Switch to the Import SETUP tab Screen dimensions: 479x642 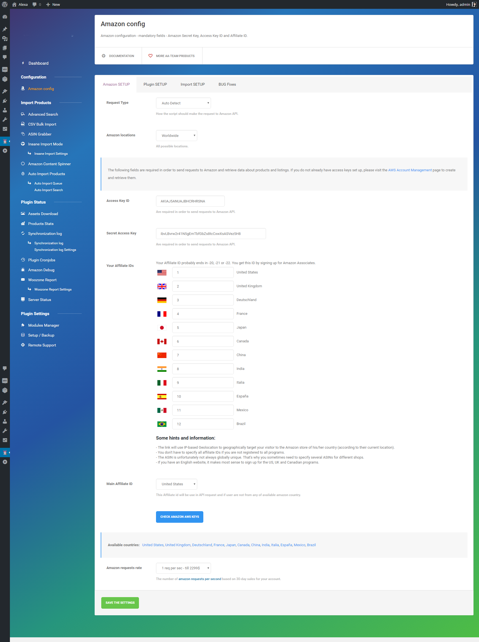tap(193, 84)
